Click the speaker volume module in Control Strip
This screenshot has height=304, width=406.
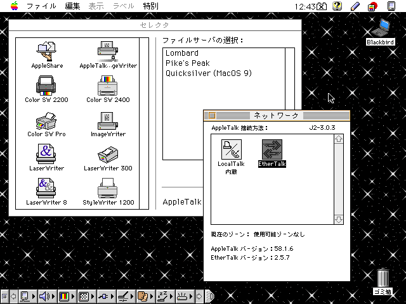pyautogui.click(x=44, y=296)
